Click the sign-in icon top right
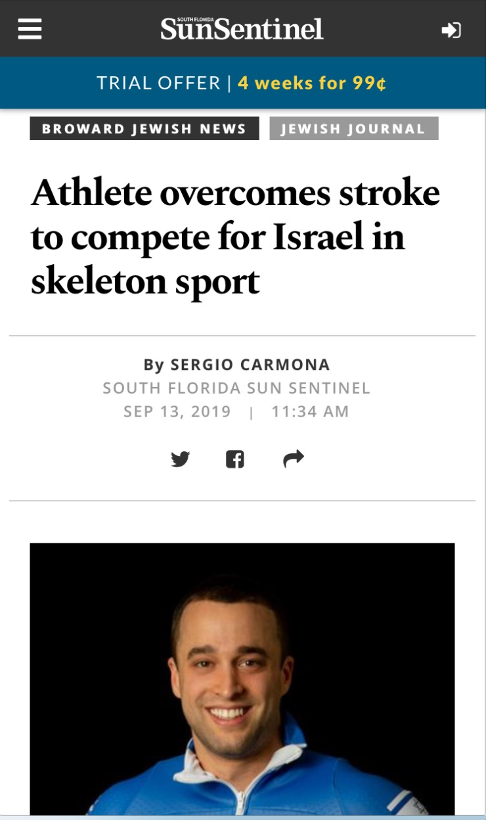This screenshot has height=820, width=486. [452, 29]
